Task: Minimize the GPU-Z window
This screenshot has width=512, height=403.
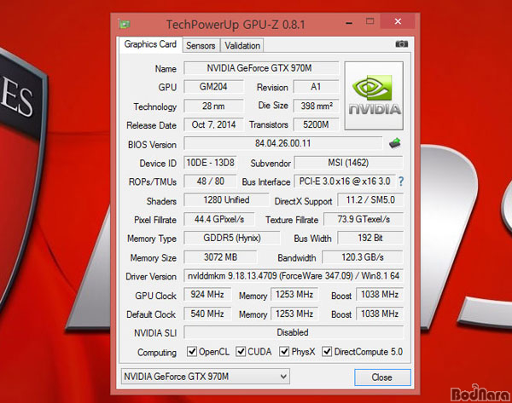Action: click(x=349, y=23)
